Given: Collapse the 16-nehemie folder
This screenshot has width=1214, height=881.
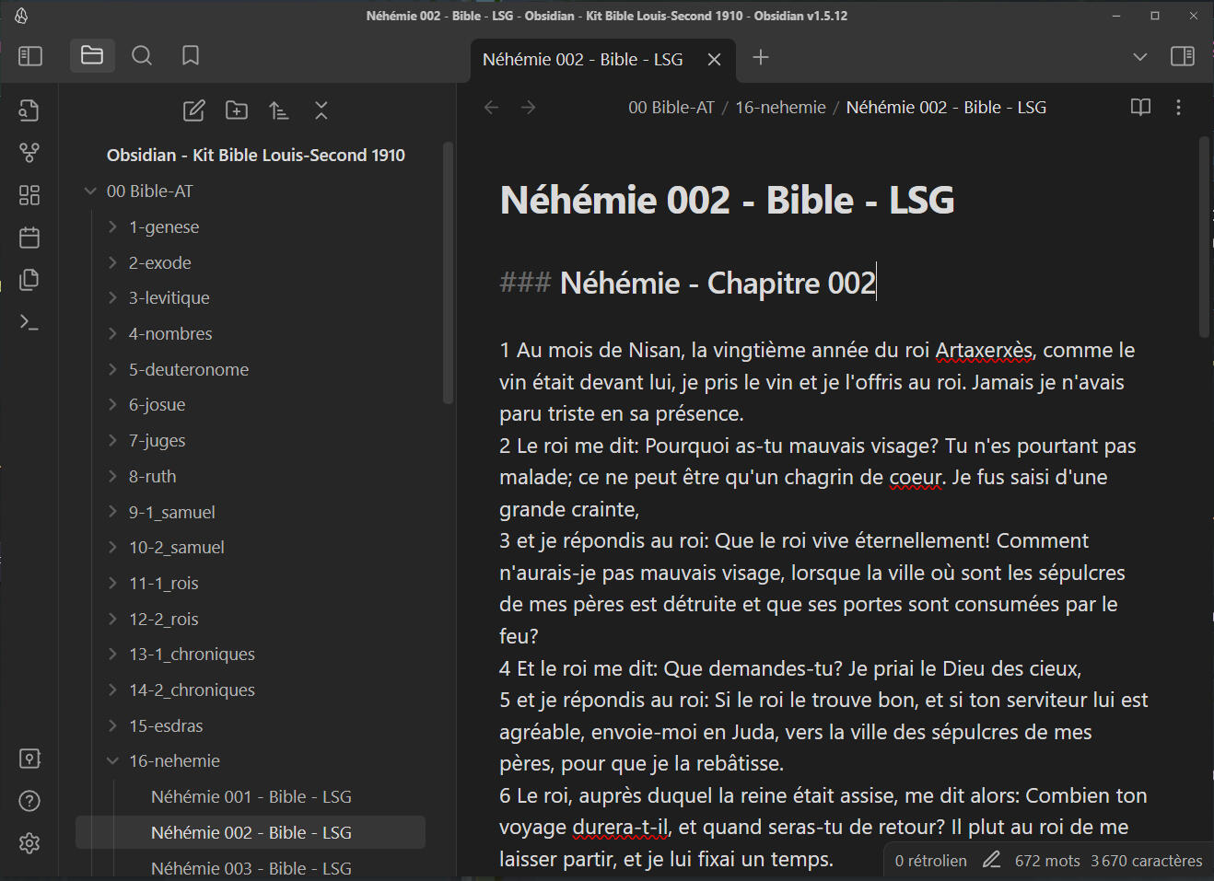Looking at the screenshot, I should coord(111,760).
